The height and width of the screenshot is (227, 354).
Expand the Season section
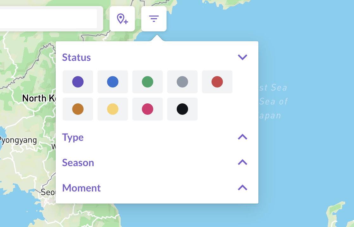[243, 162]
